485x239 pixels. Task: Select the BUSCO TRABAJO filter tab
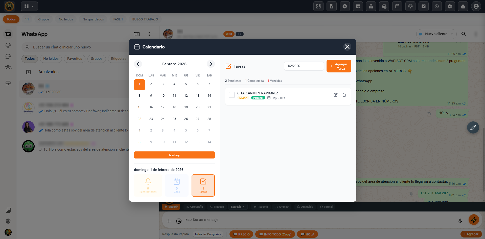(145, 19)
